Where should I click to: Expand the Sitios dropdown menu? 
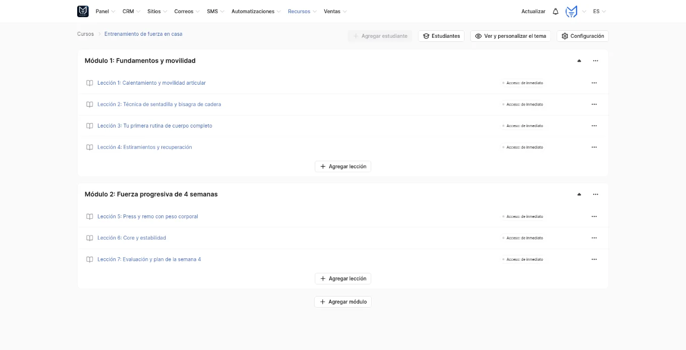coord(157,11)
